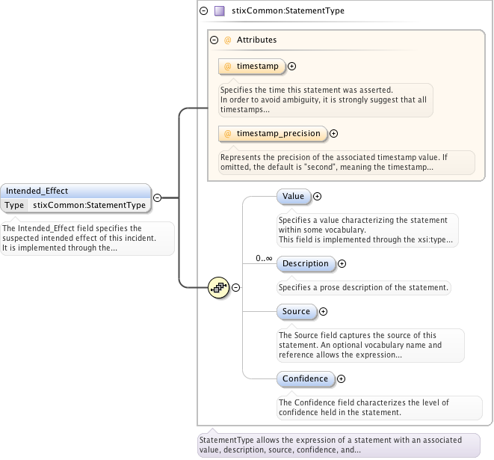Collapse the stixCommon:StatementType box

[x=203, y=11]
